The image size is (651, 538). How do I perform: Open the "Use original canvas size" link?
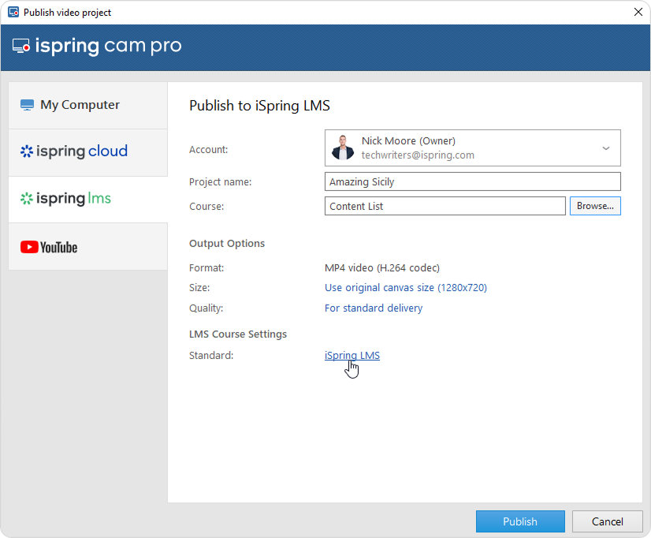(x=405, y=288)
